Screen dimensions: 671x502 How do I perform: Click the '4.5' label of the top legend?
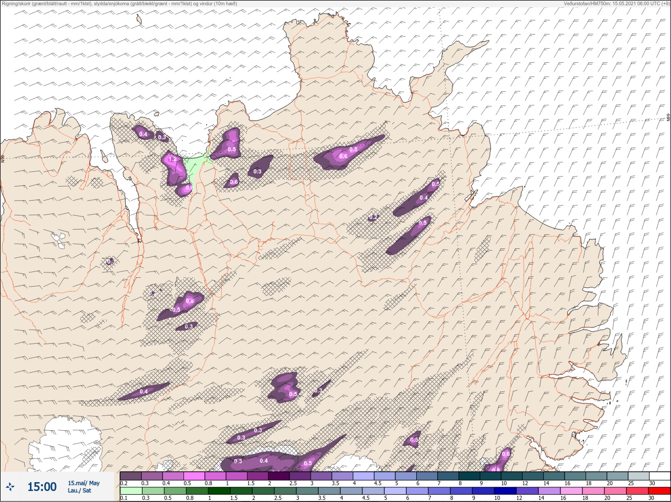pyautogui.click(x=377, y=483)
